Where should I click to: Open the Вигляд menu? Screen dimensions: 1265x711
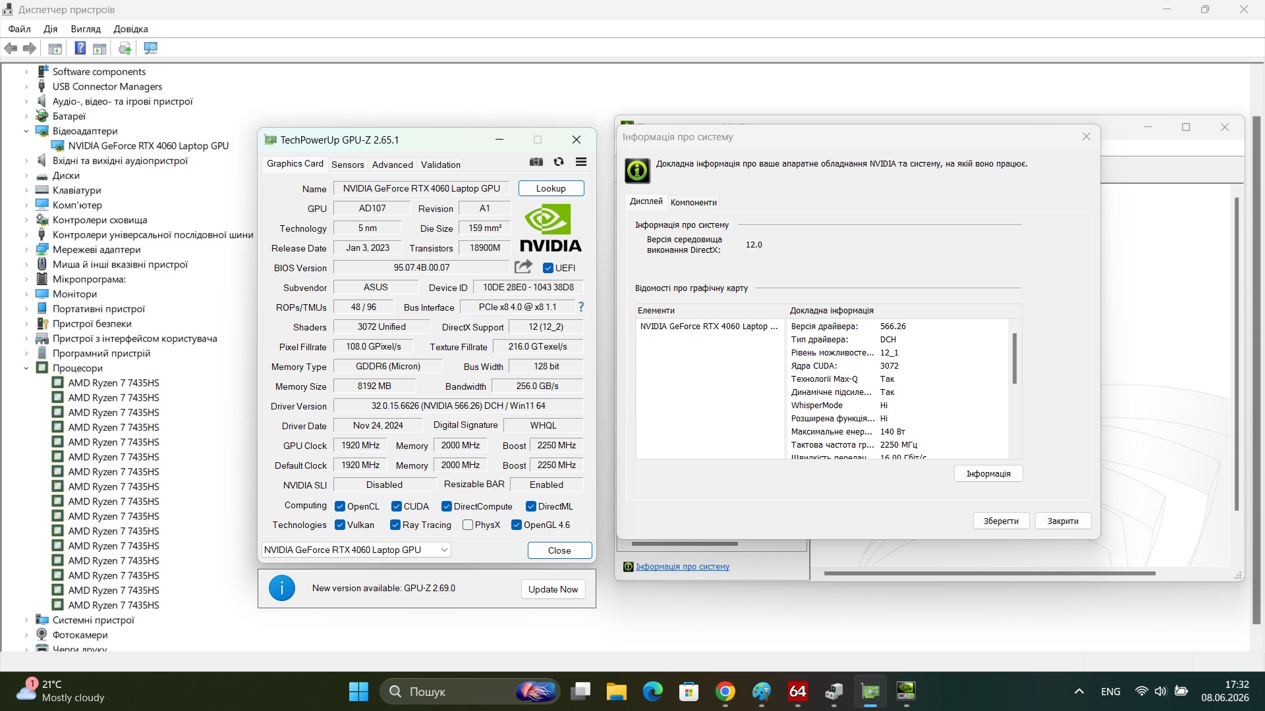tap(86, 29)
